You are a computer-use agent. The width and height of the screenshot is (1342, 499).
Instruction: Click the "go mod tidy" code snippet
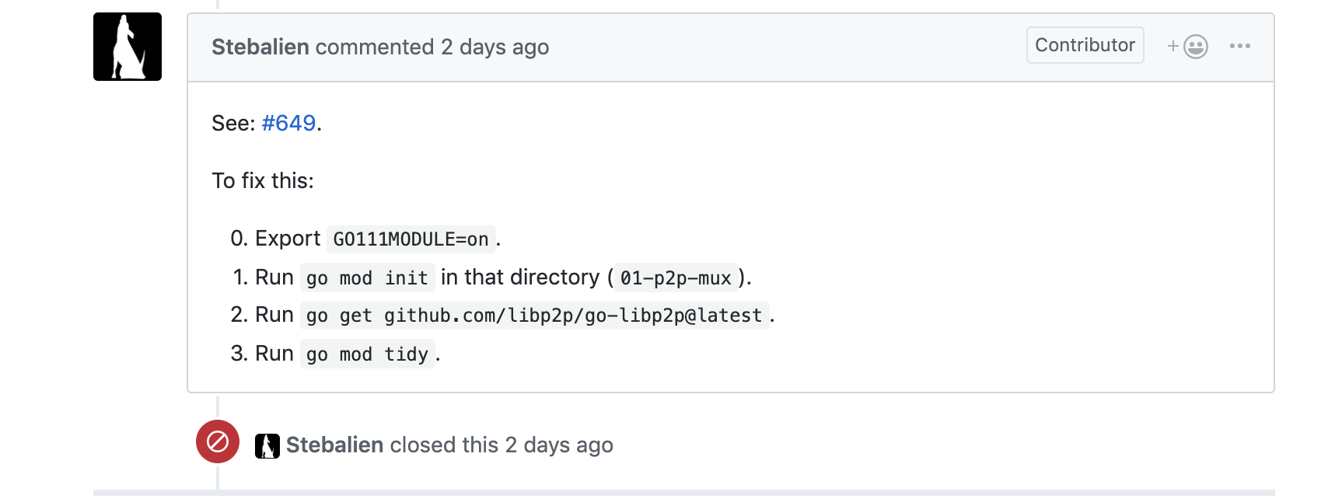(367, 354)
